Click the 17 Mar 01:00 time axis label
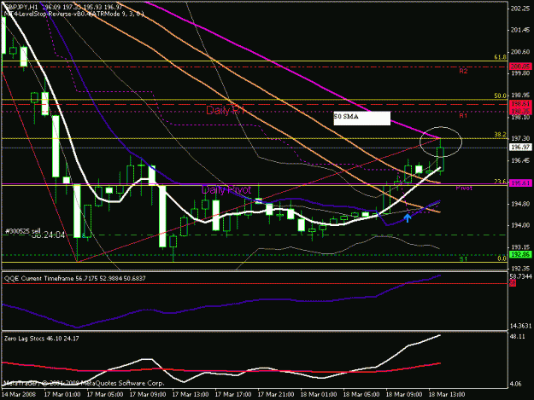The image size is (534, 400). (62, 395)
